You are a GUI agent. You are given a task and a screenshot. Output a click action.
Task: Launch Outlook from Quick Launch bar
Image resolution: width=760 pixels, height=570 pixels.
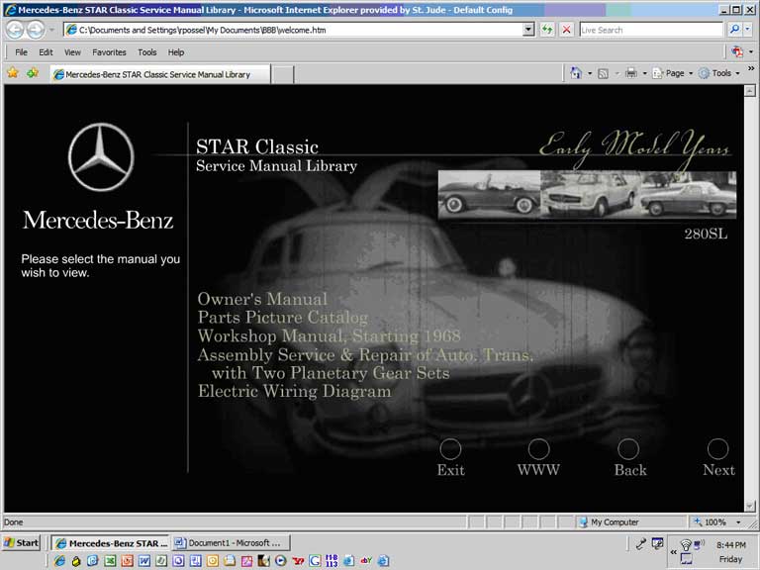(x=213, y=561)
